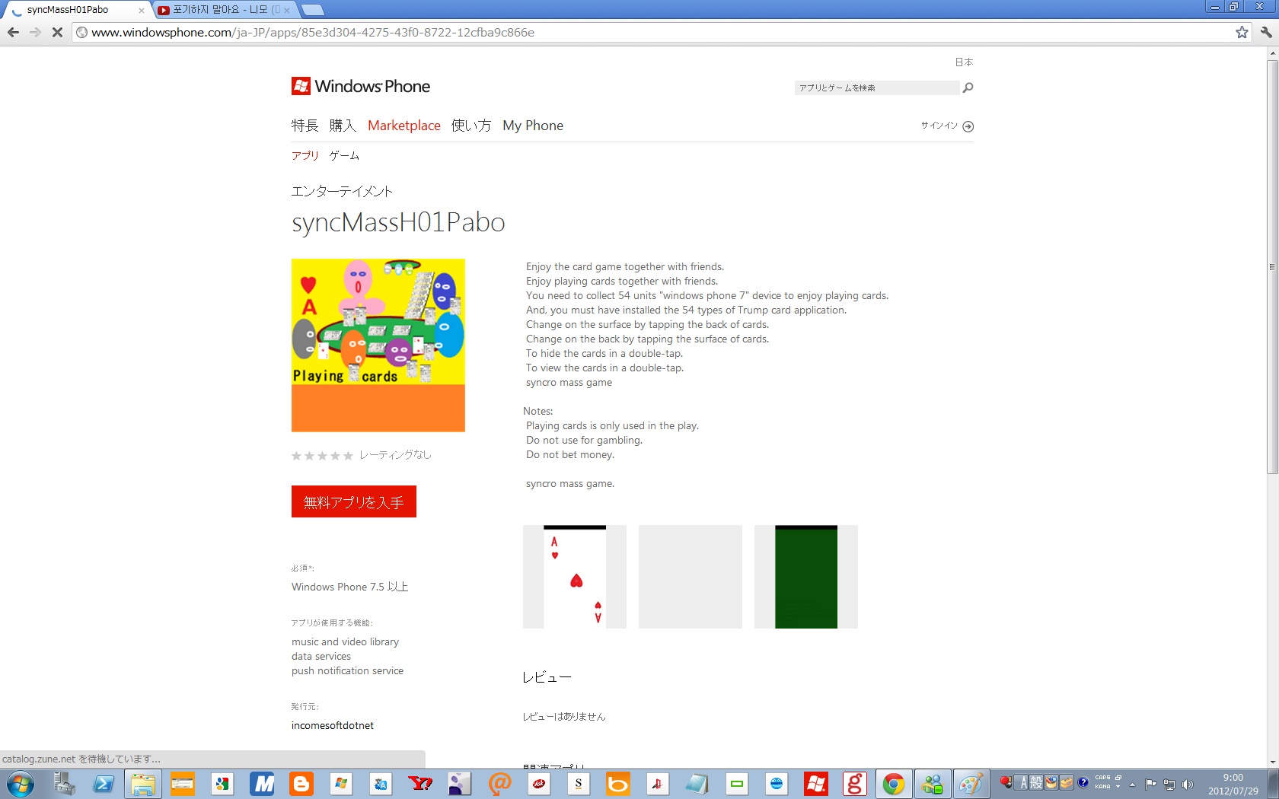Close the syncMassH01Pabo tab

(x=142, y=11)
